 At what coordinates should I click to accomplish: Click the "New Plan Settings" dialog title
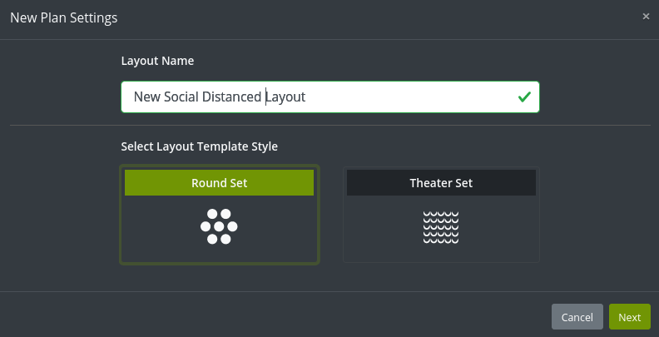point(64,18)
